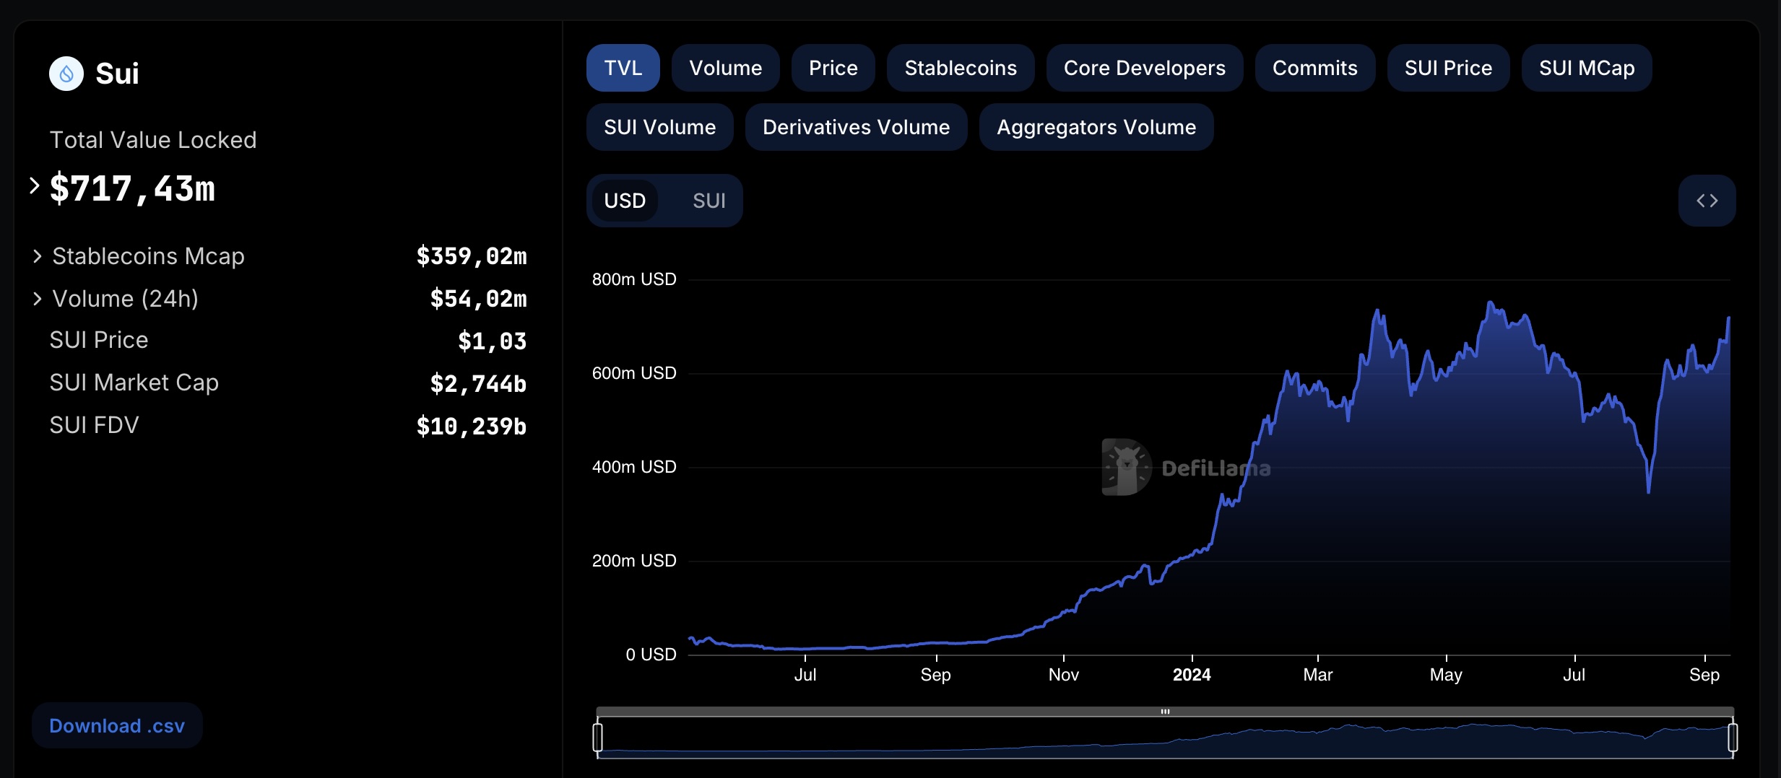Click the SUI Price label

click(99, 340)
